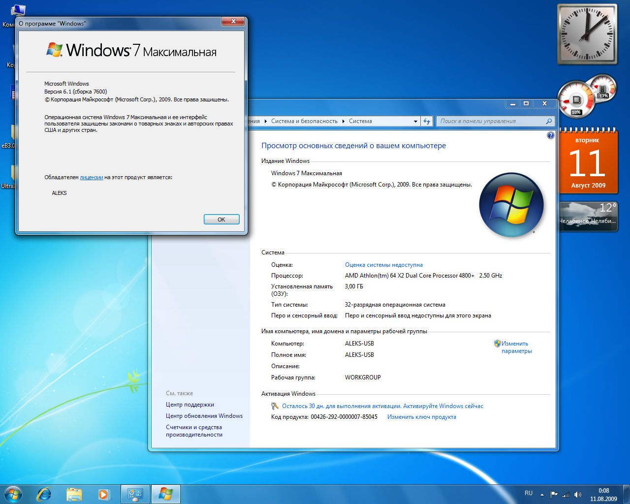Close the About Windows dialog
Viewport: 630px width, 504px height.
click(233, 21)
